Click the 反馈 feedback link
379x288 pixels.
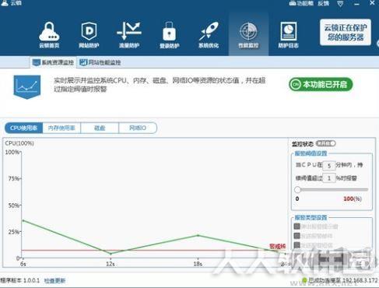pyautogui.click(x=323, y=3)
